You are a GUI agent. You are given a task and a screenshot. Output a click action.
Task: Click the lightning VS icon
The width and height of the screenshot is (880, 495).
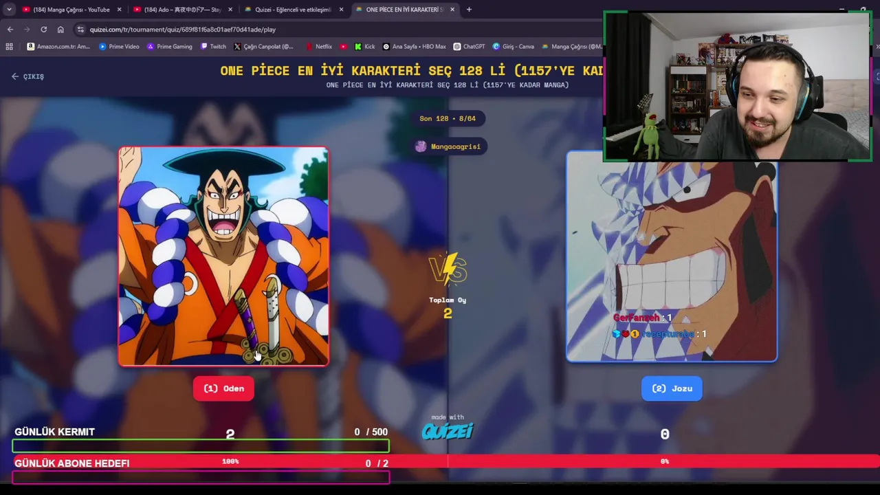point(448,269)
